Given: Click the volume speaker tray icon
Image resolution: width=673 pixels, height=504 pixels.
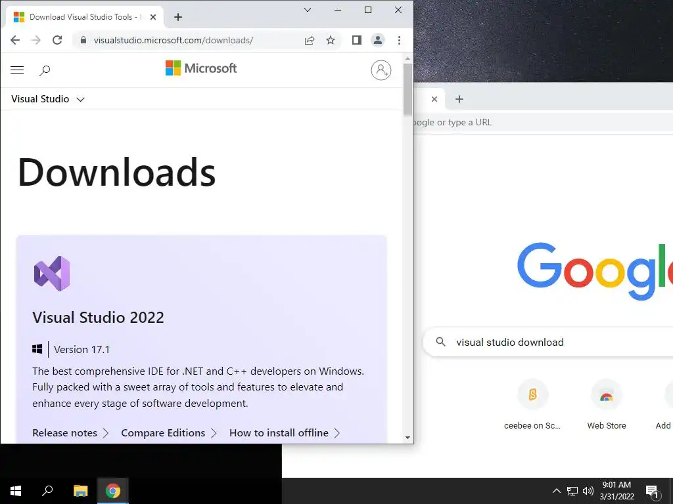Looking at the screenshot, I should 588,491.
